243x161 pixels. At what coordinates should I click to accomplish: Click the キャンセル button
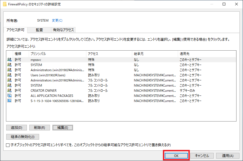click(x=202, y=156)
